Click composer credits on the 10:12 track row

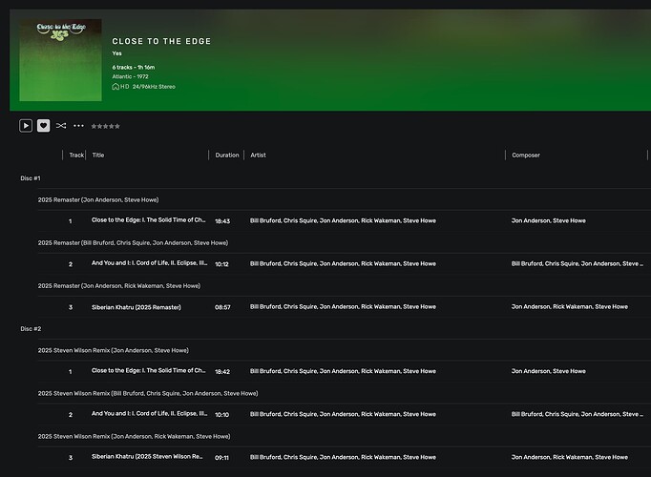pos(577,264)
